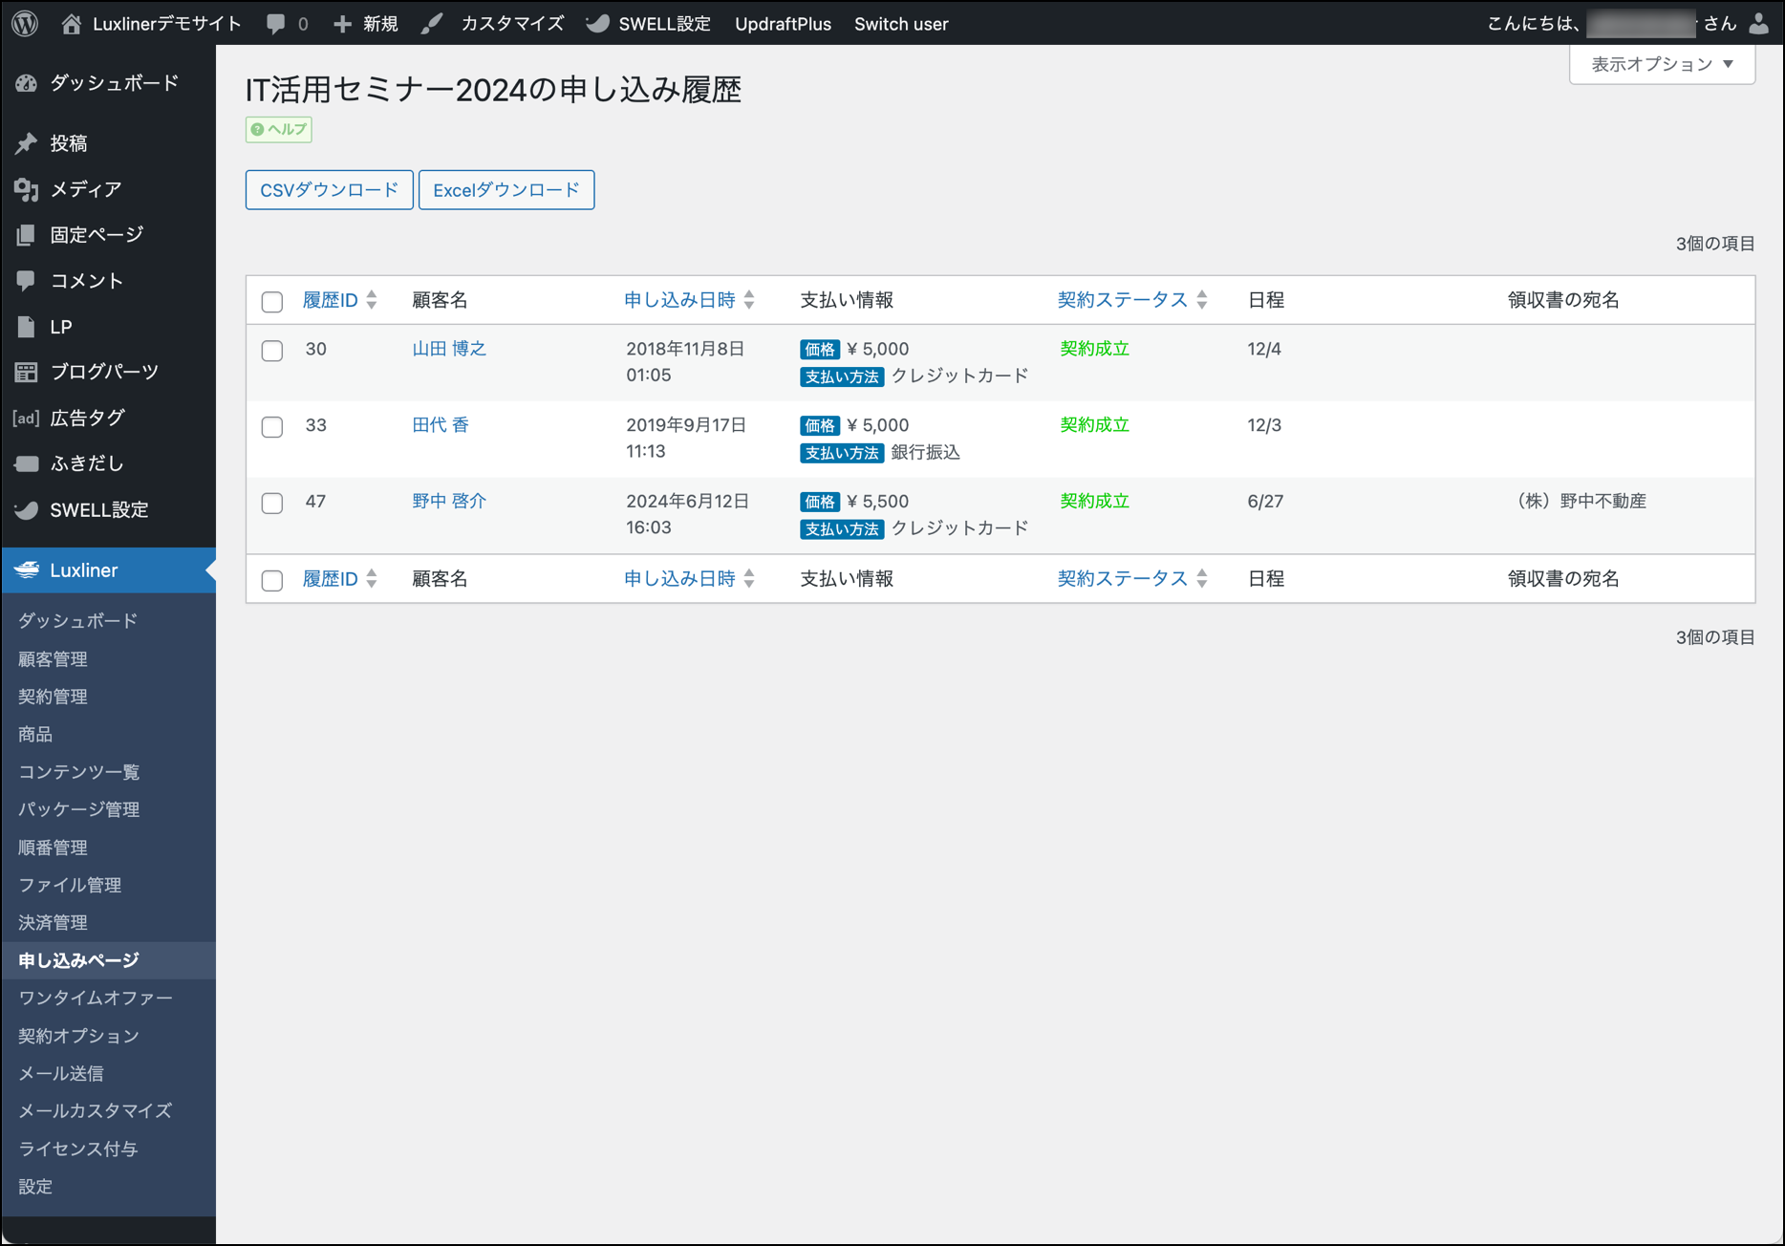Open SWELL設定 in the top admin bar
The width and height of the screenshot is (1785, 1246).
click(650, 24)
